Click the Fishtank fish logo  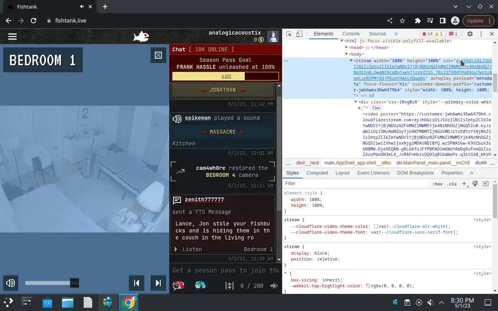point(141,37)
